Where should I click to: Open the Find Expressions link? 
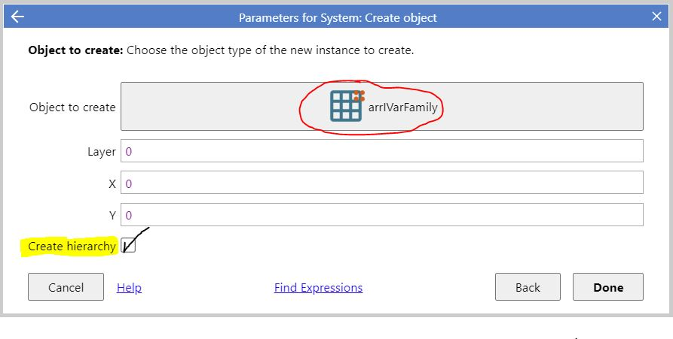319,288
